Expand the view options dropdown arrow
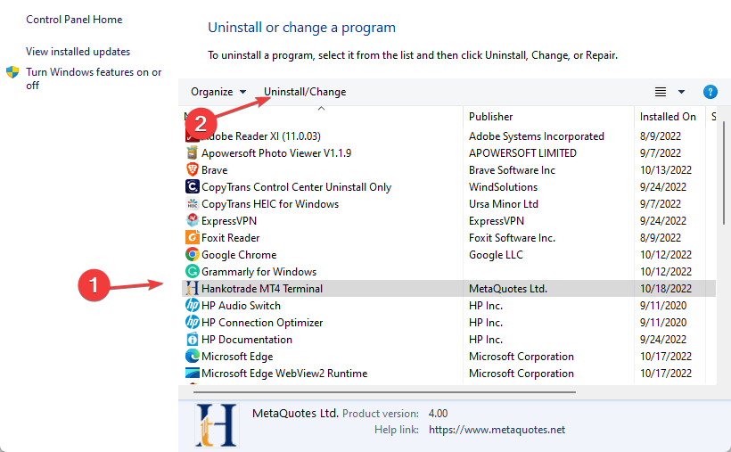Image resolution: width=731 pixels, height=452 pixels. tap(681, 92)
